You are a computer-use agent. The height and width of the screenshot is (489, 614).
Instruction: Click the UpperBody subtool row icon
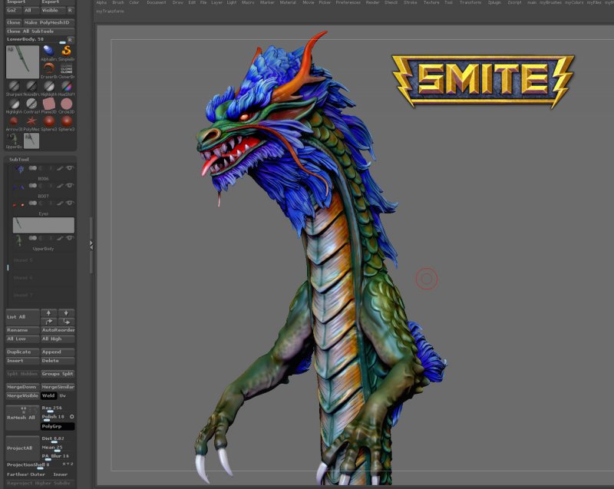[x=18, y=240]
